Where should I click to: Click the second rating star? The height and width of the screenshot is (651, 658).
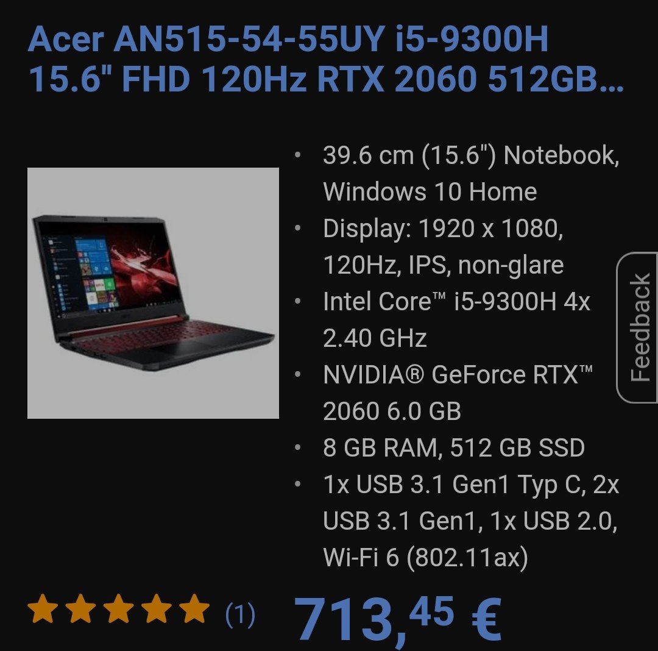tap(80, 608)
